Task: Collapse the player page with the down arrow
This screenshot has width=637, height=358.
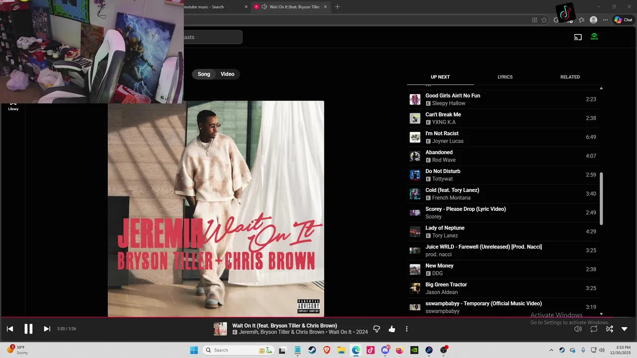Action: click(625, 329)
